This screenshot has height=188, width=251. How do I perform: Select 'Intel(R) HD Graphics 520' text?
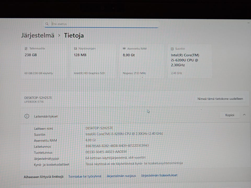pyautogui.click(x=89, y=73)
